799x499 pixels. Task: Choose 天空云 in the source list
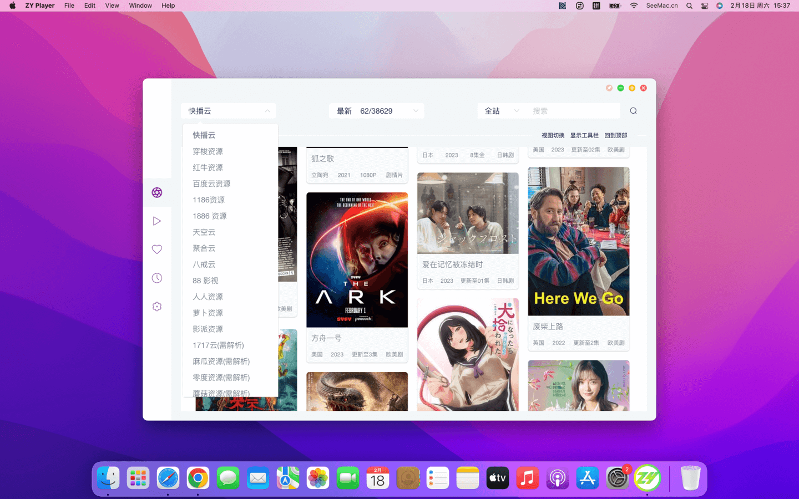click(x=204, y=232)
